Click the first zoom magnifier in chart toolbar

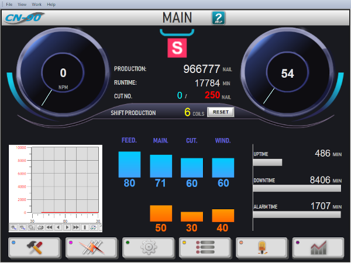(13, 227)
